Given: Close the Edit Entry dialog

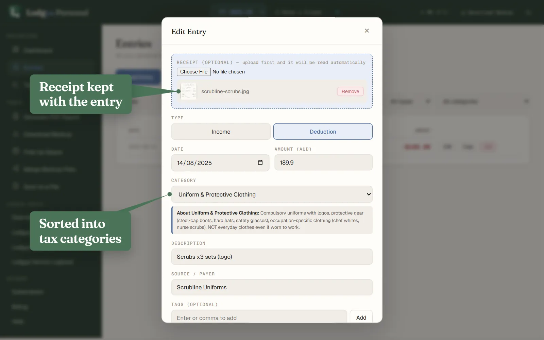Looking at the screenshot, I should click(x=367, y=31).
